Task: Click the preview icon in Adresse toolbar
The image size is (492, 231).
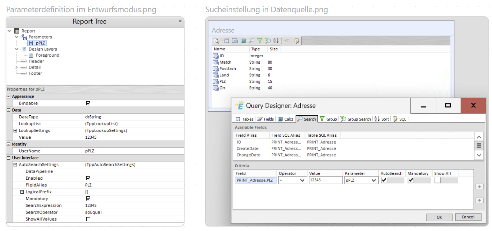Action: 216,41
